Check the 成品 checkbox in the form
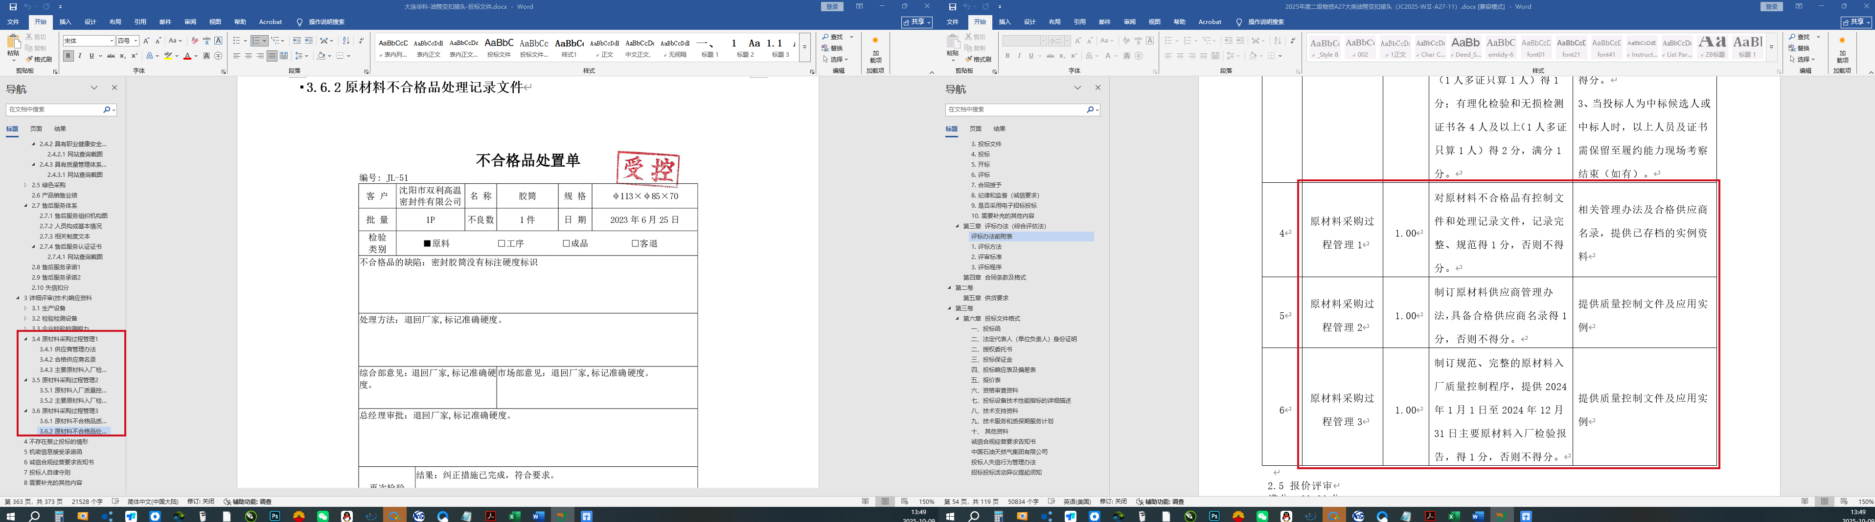Image resolution: width=1875 pixels, height=522 pixels. click(x=566, y=243)
